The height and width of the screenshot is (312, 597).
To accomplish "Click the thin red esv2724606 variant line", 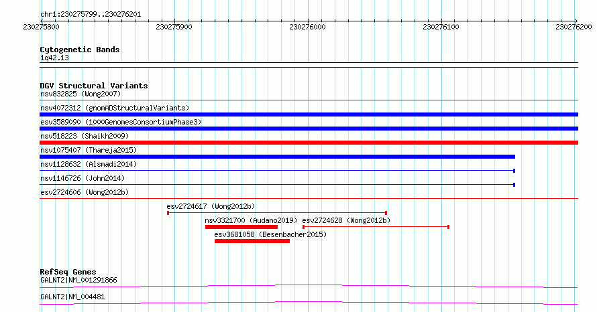I will 309,199.
